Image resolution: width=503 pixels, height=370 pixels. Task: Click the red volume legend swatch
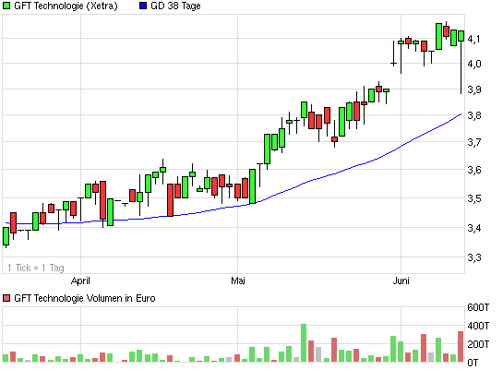(x=6, y=298)
